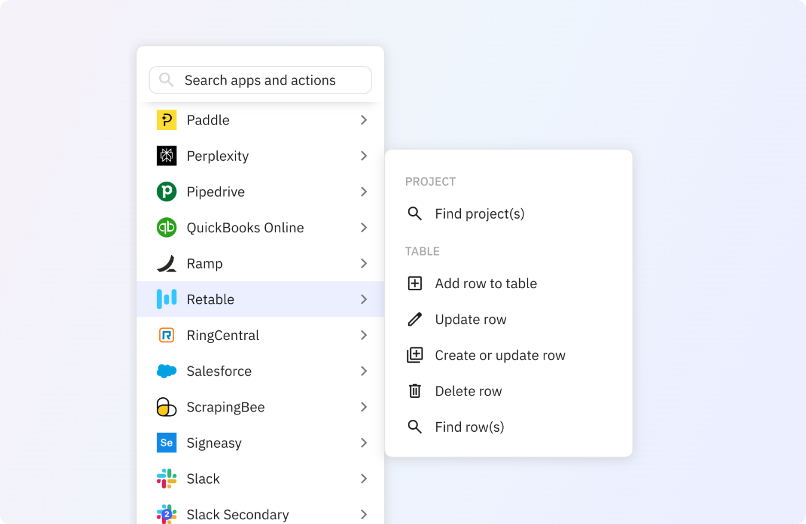The width and height of the screenshot is (806, 524).
Task: Select the Delete row action
Action: 509,391
